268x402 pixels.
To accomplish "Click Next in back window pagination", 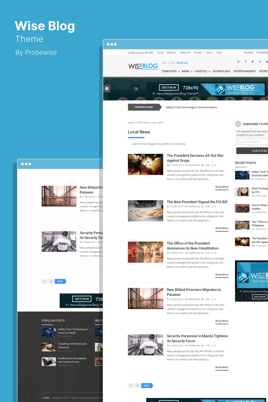I will (x=61, y=282).
